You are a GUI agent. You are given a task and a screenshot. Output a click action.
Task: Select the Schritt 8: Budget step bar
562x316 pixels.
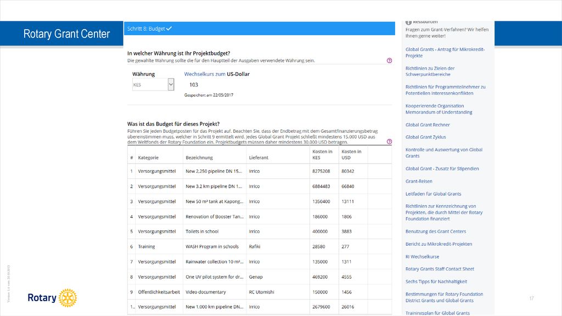[260, 29]
